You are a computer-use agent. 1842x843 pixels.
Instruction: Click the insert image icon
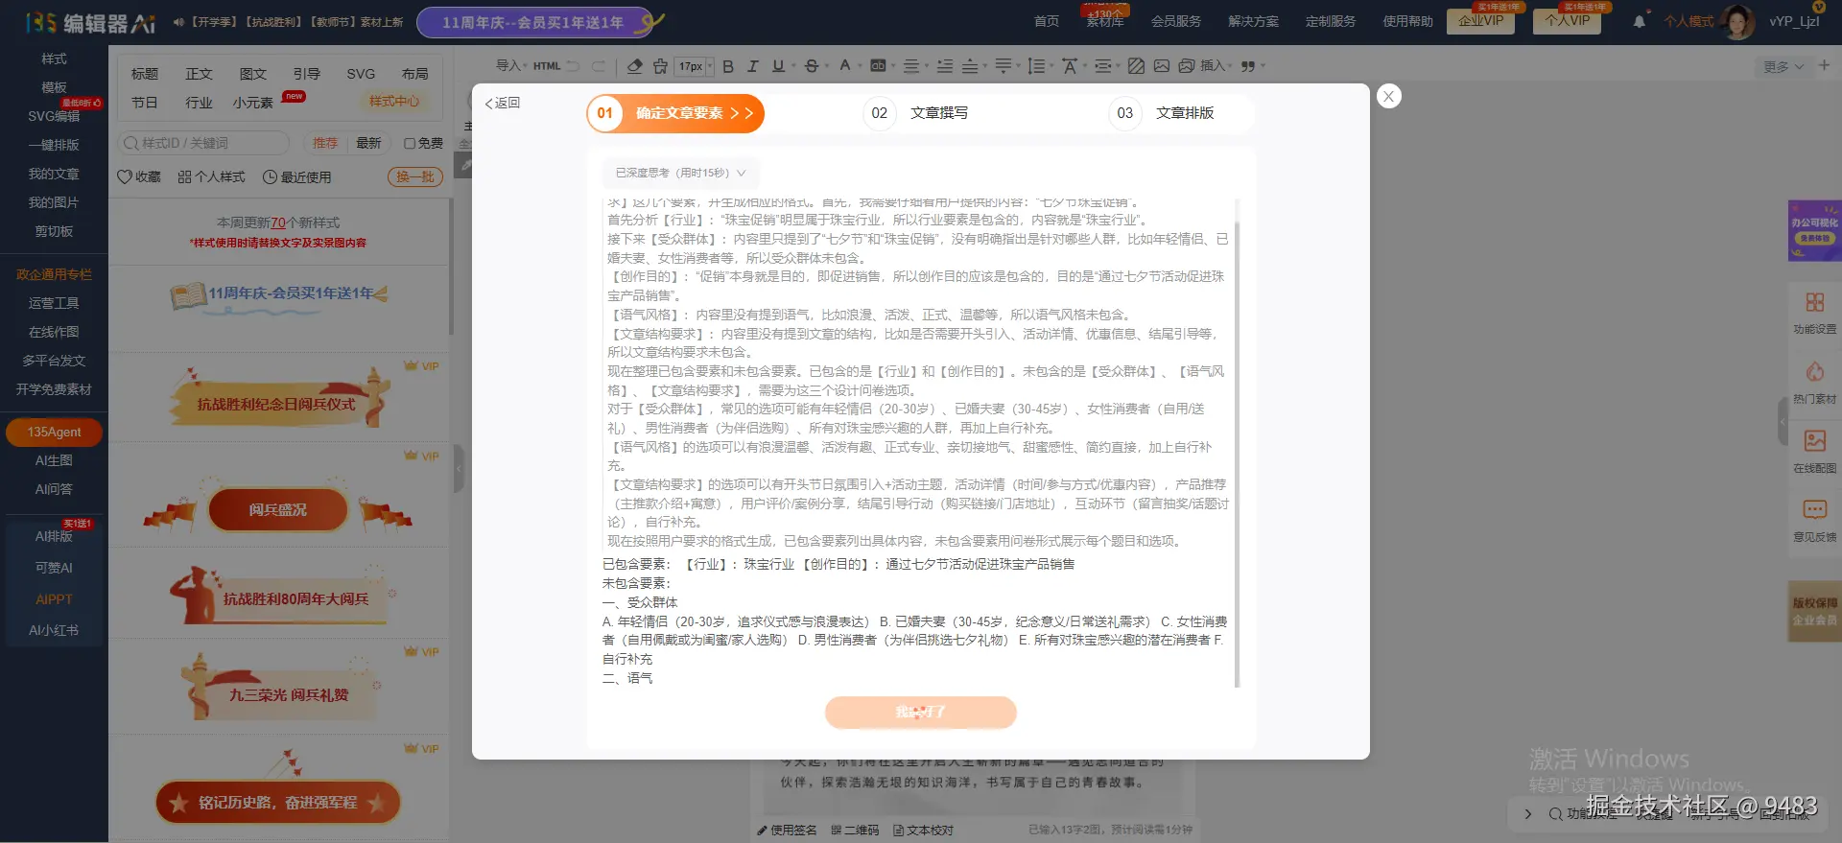pos(1162,66)
